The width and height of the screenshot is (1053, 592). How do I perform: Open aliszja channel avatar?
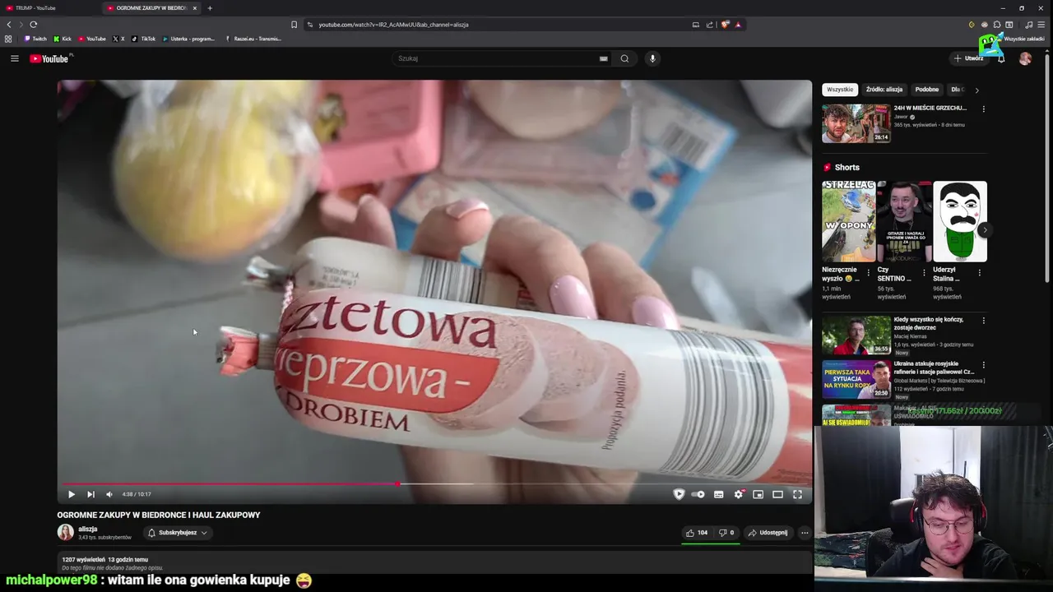click(65, 533)
